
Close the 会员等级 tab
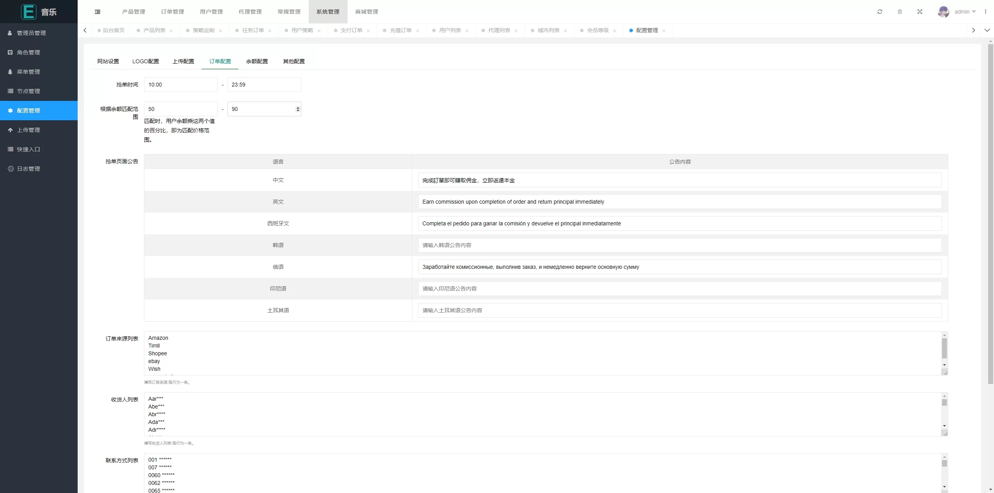click(615, 31)
